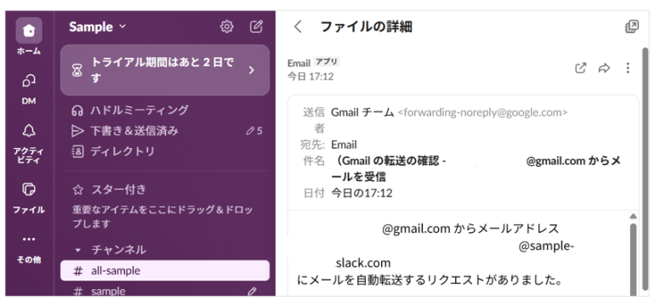Open the Home tab in the sidebar
This screenshot has height=306, width=655.
[x=29, y=36]
